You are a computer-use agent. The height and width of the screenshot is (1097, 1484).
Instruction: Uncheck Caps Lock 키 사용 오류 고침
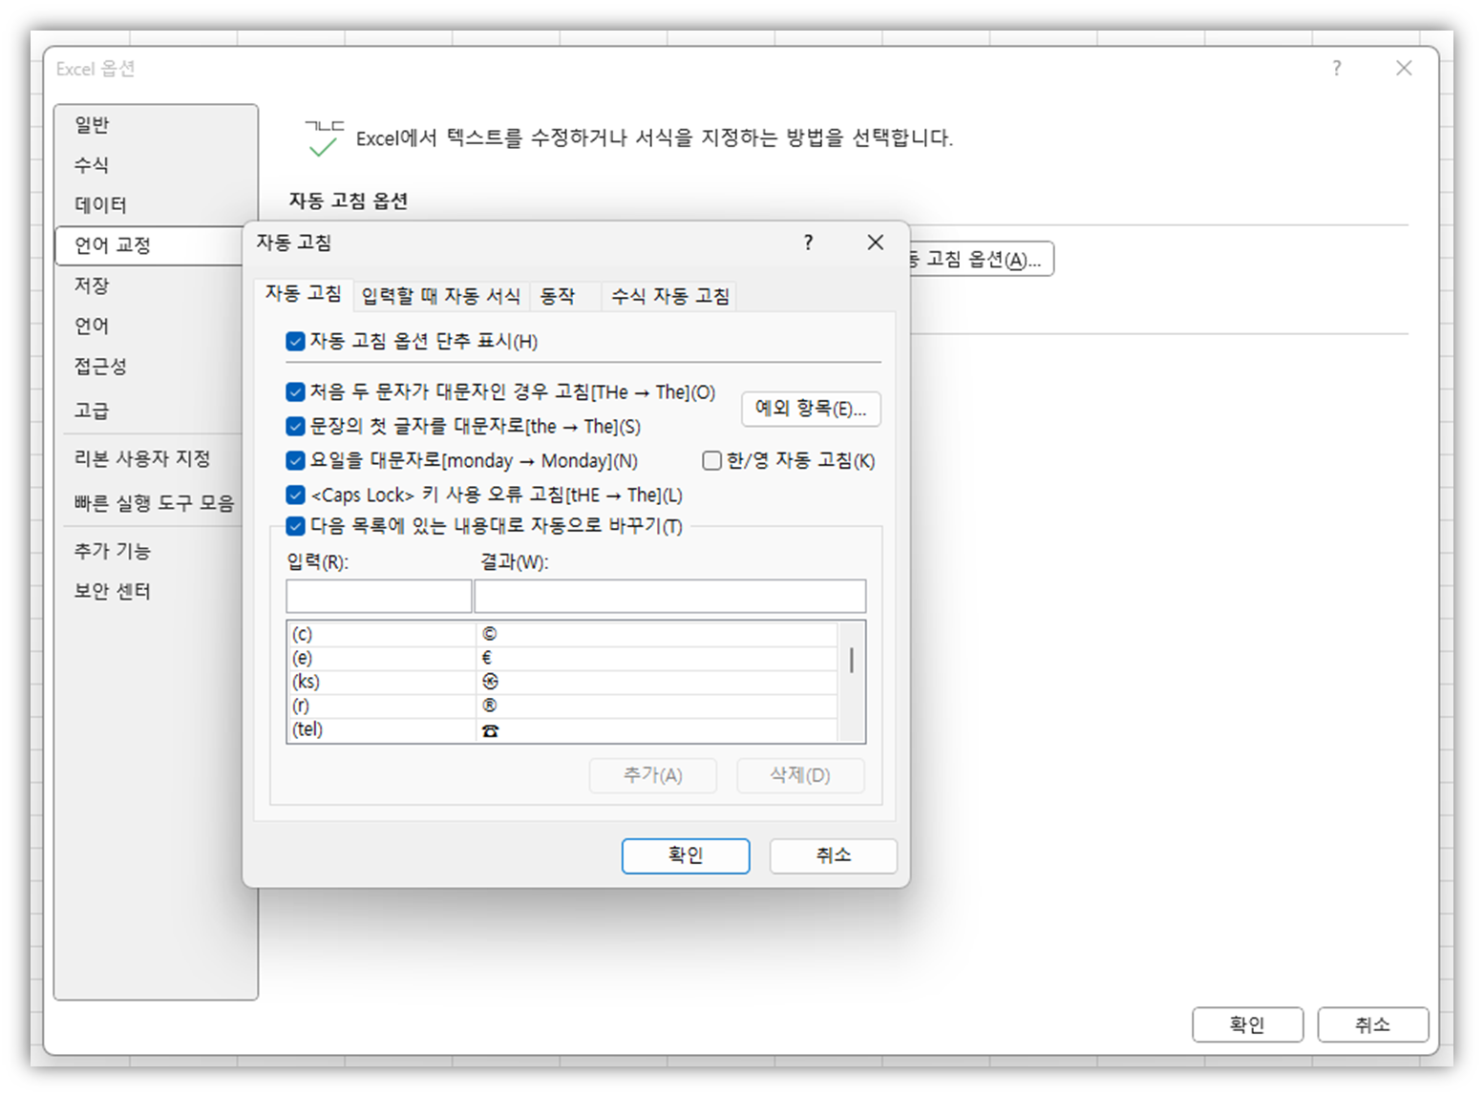[296, 494]
